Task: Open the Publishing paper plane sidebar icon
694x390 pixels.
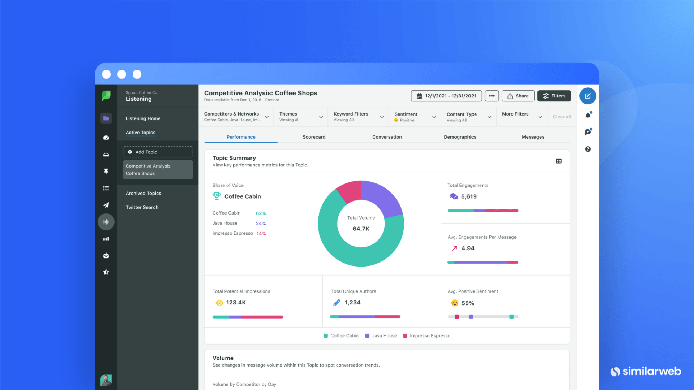Action: (x=106, y=205)
